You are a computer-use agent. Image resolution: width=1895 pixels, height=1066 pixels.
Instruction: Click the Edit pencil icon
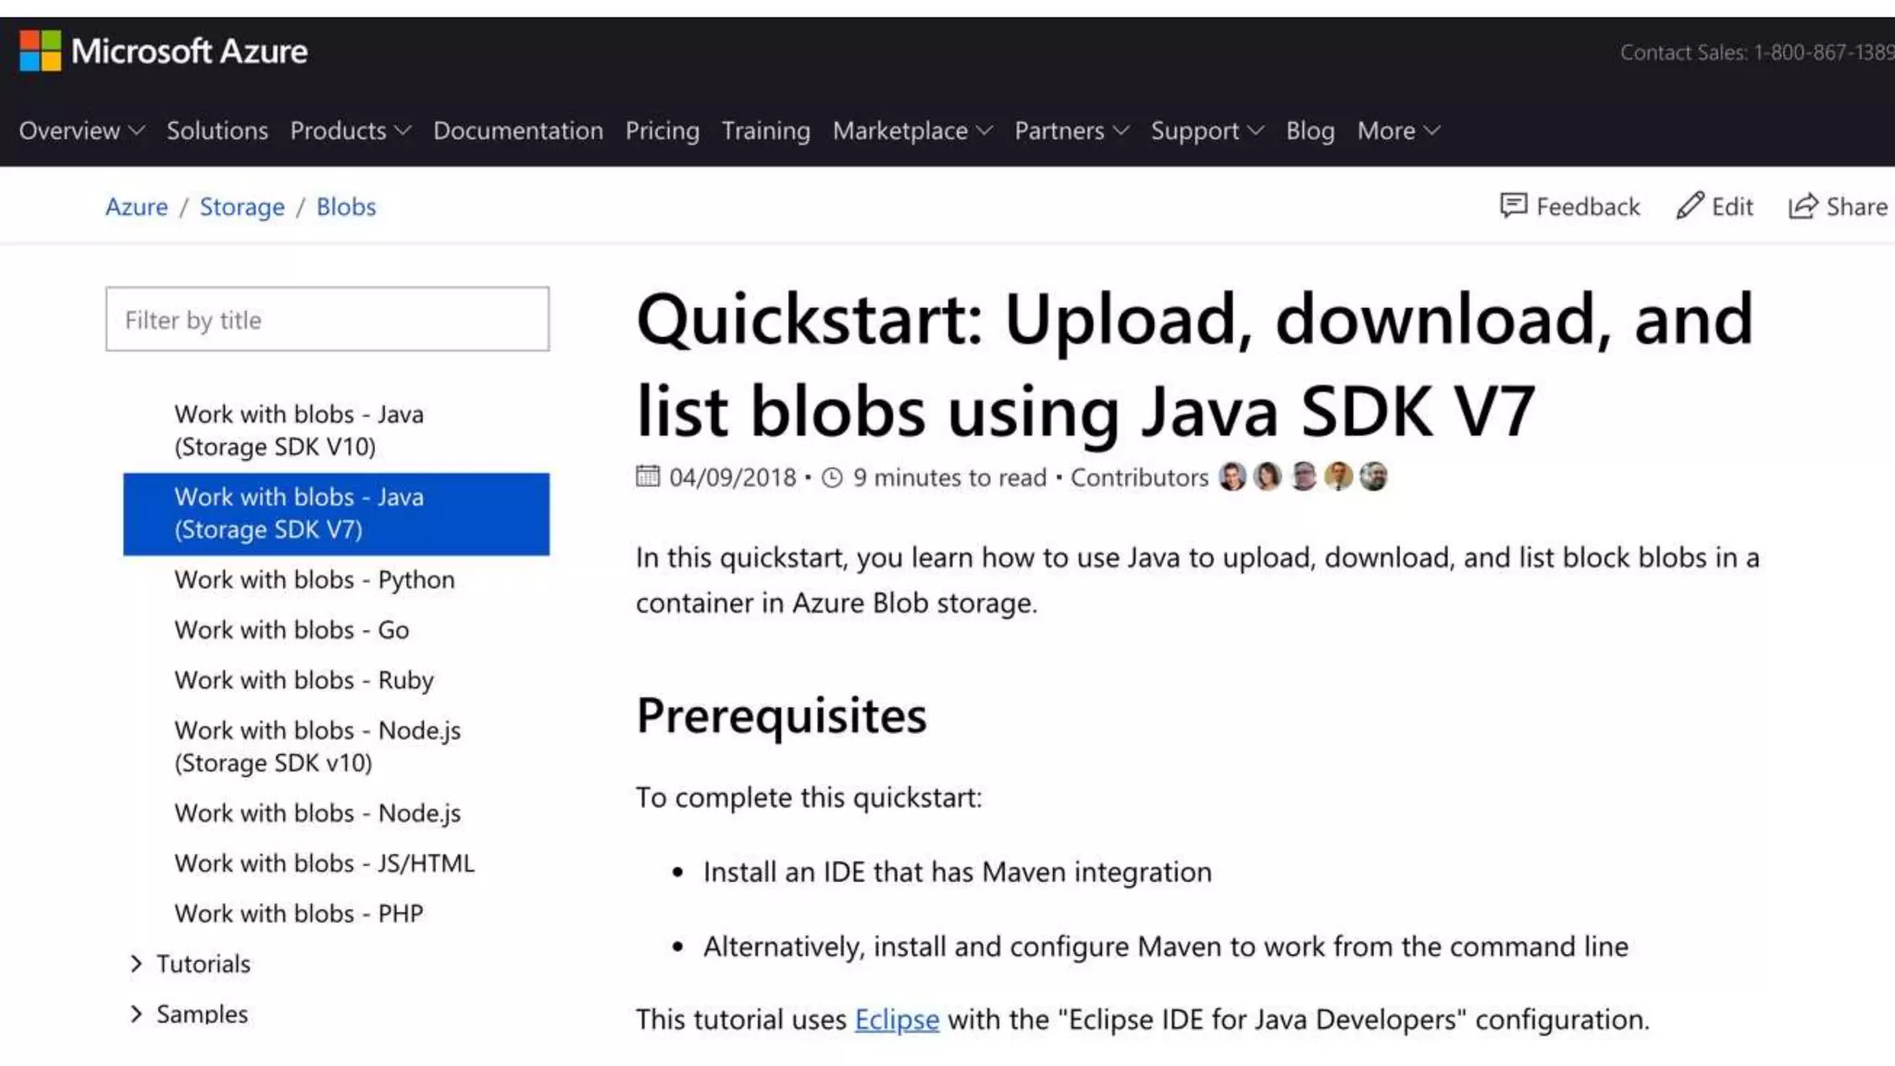coord(1690,205)
